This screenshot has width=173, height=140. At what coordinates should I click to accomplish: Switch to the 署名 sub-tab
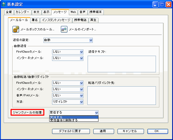[x=34, y=20]
